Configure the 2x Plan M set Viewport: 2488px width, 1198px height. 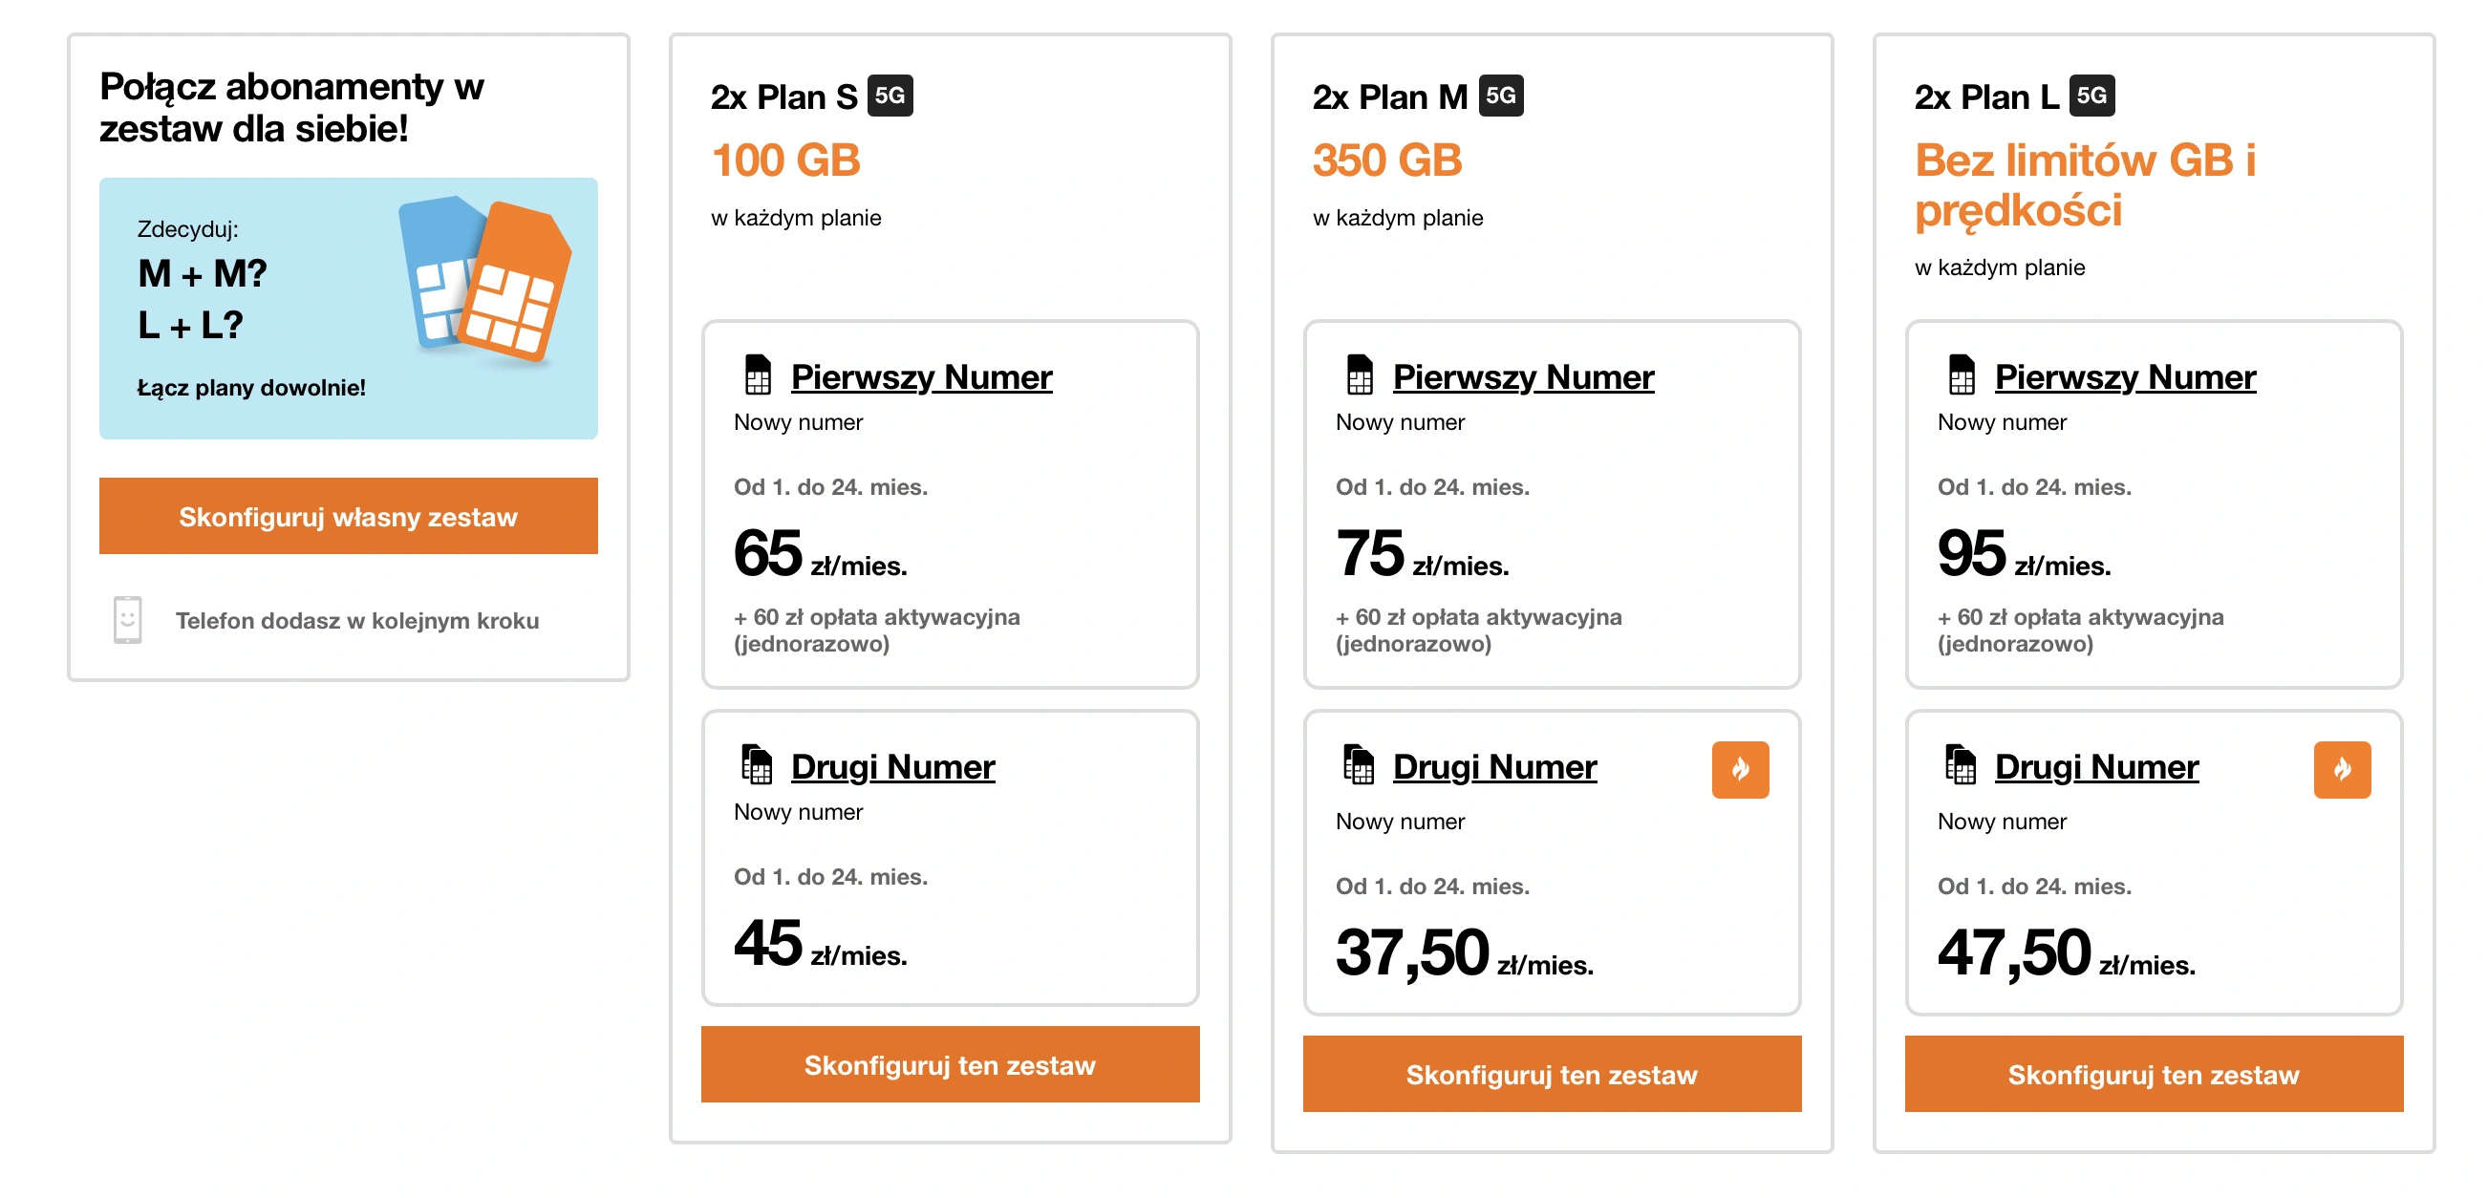1551,1074
